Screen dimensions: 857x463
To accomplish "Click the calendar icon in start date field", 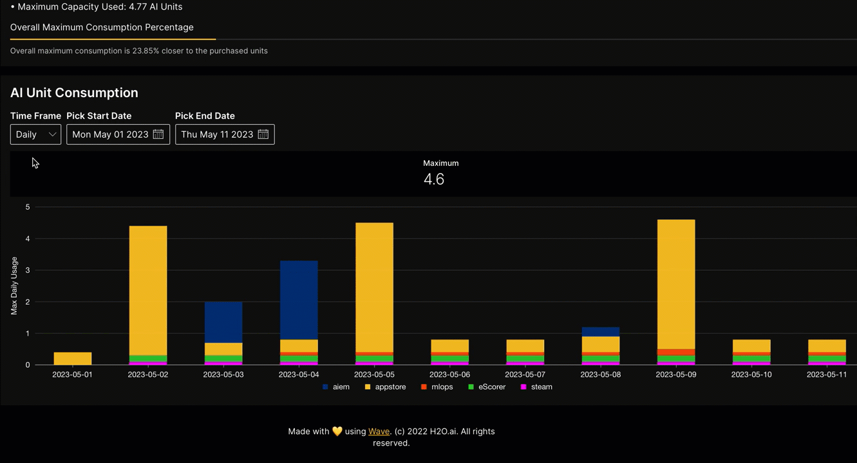I will (x=158, y=134).
